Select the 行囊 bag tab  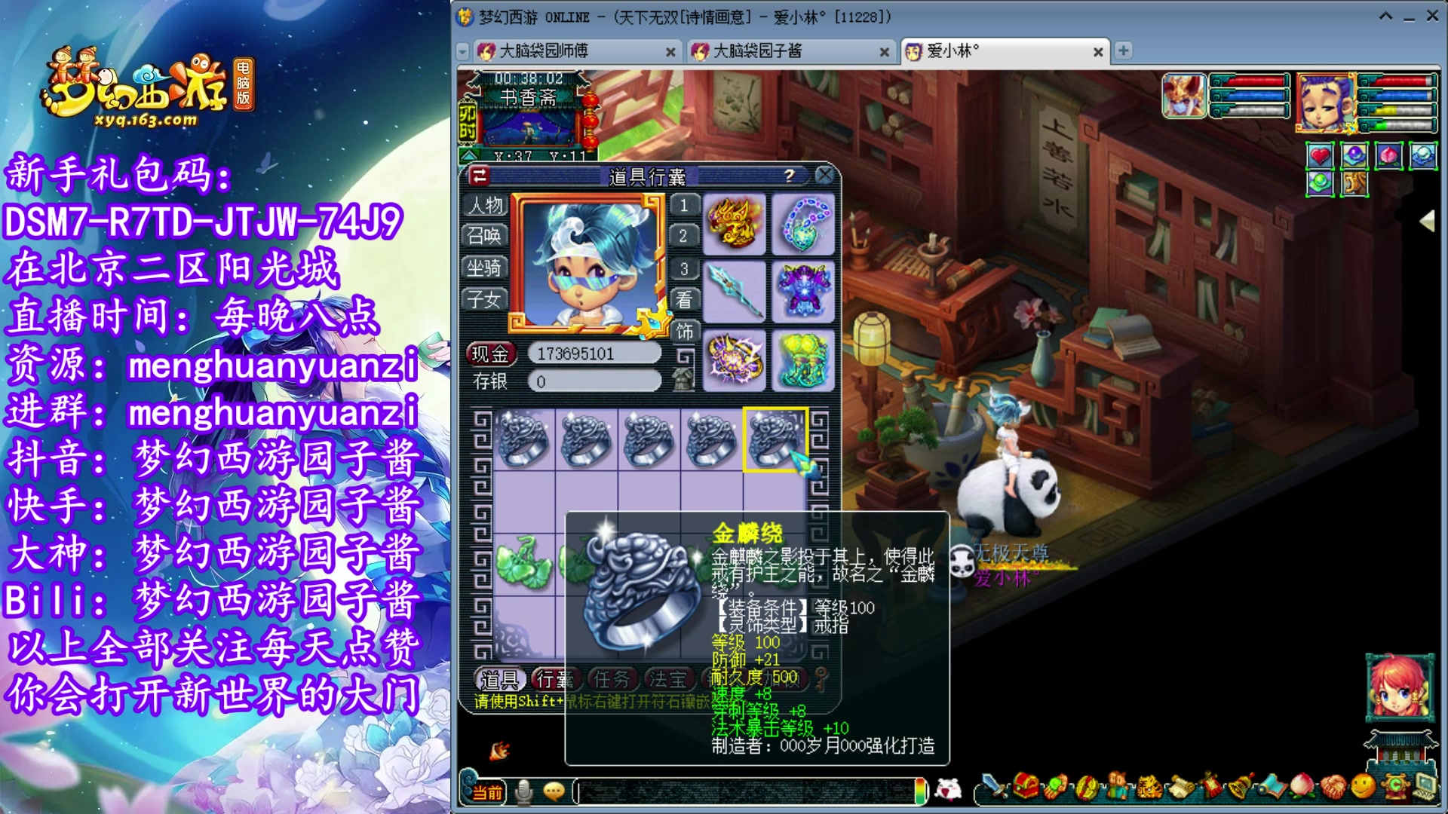556,680
